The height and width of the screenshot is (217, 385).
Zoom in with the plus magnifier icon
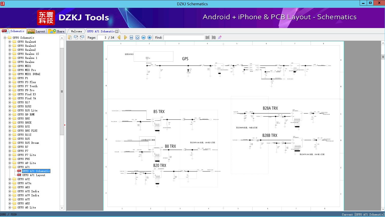tap(149, 37)
